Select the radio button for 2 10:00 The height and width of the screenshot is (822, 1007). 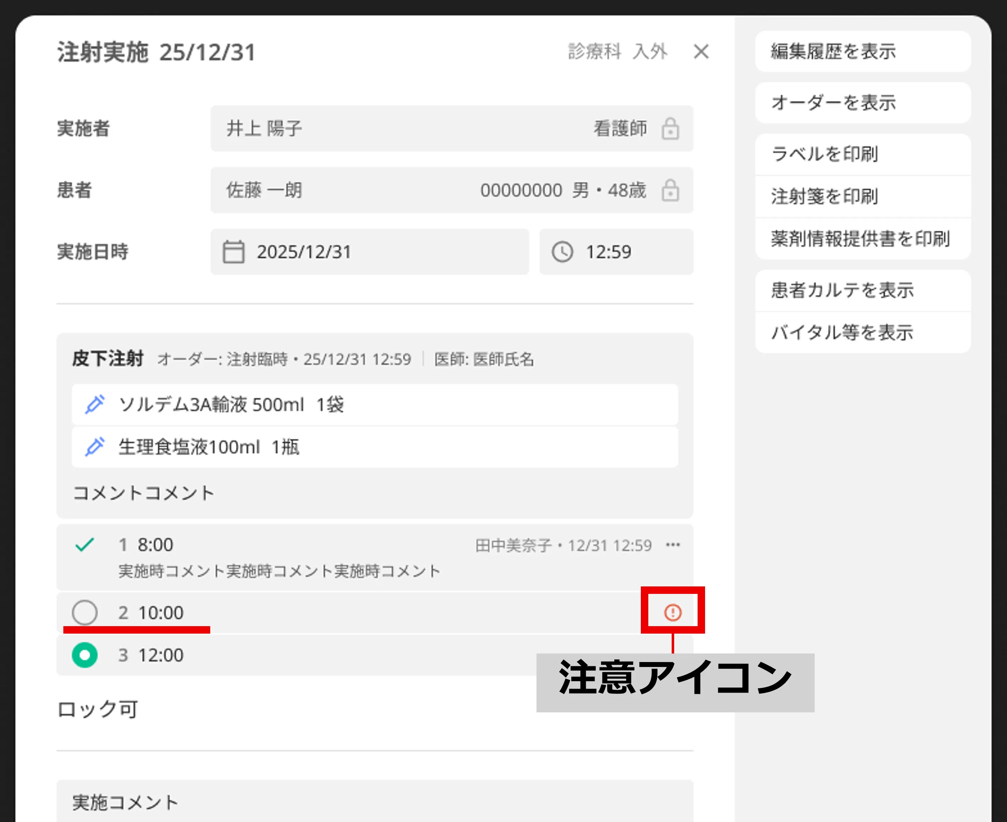click(85, 612)
